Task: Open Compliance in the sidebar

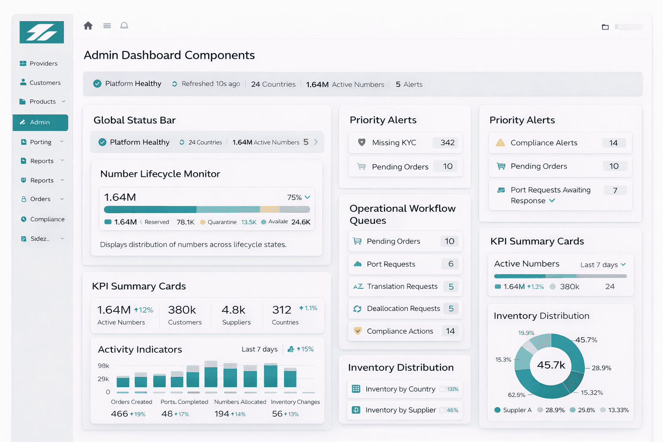Action: 43,219
